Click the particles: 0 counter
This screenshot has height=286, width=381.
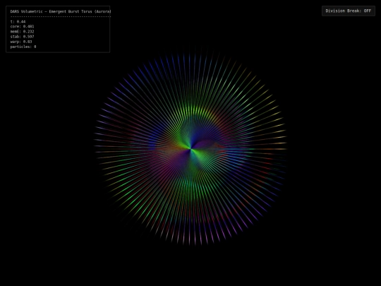(x=23, y=47)
